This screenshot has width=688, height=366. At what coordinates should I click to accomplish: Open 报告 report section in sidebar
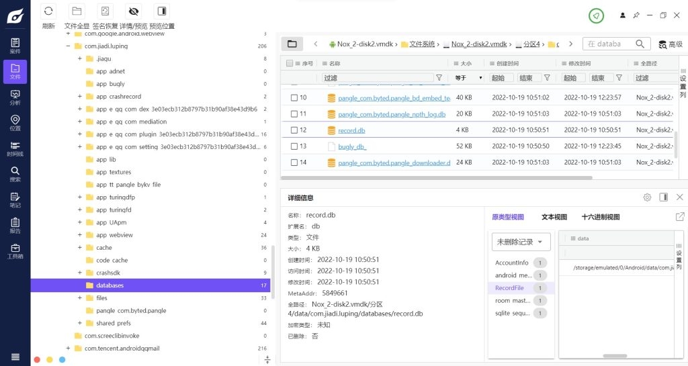point(15,225)
